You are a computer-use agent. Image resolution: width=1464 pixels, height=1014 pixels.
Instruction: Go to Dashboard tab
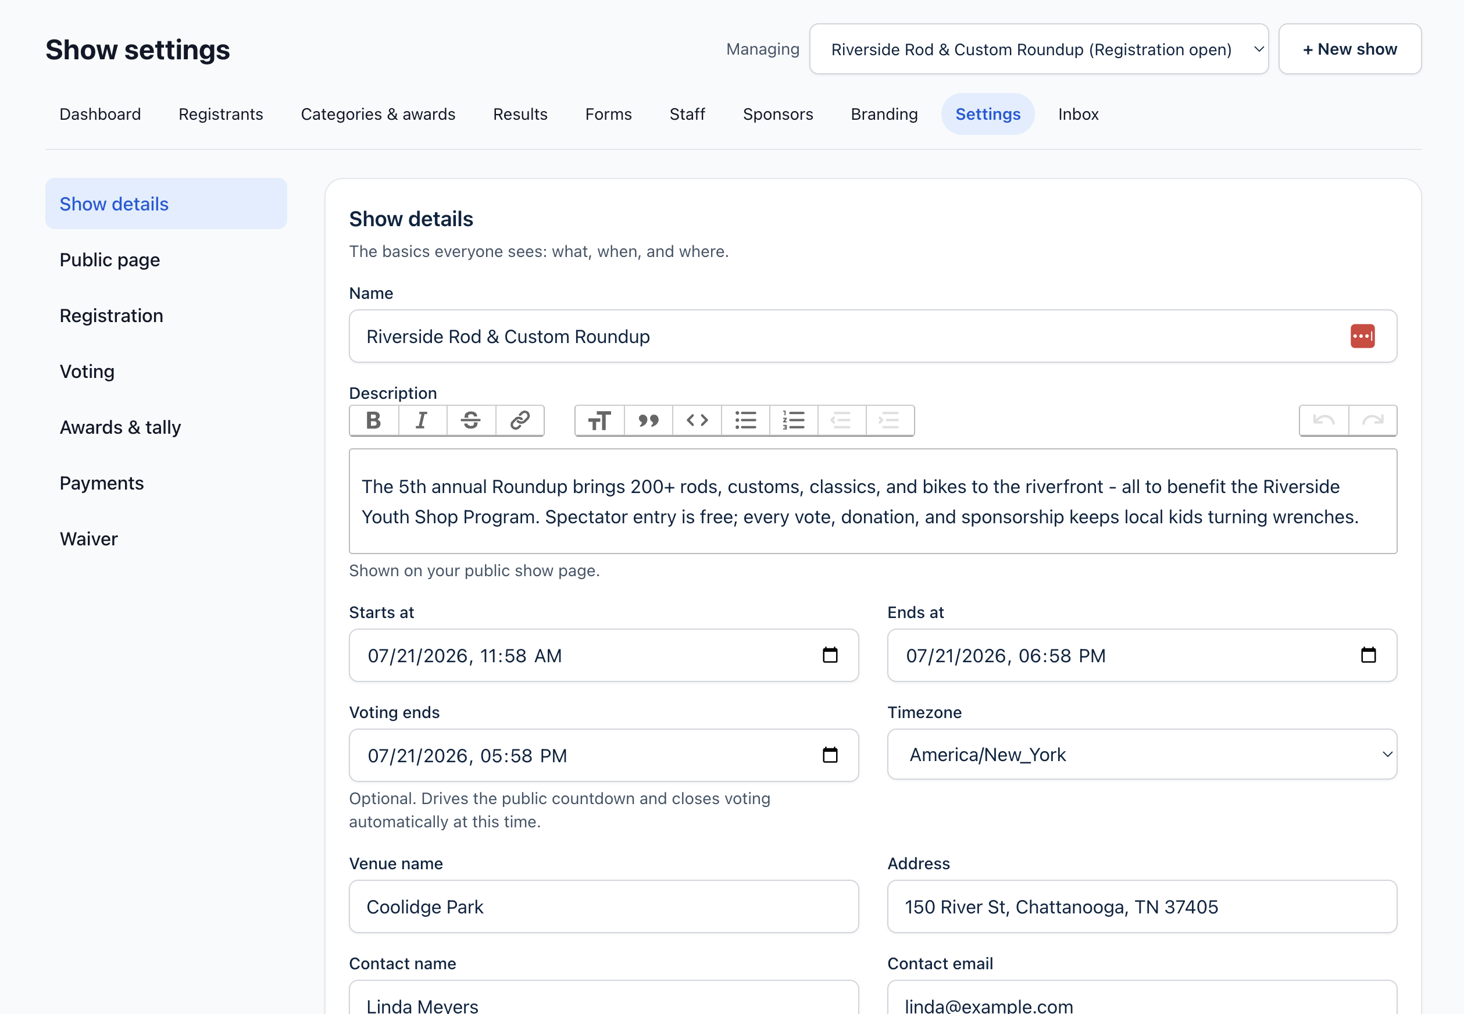click(101, 115)
